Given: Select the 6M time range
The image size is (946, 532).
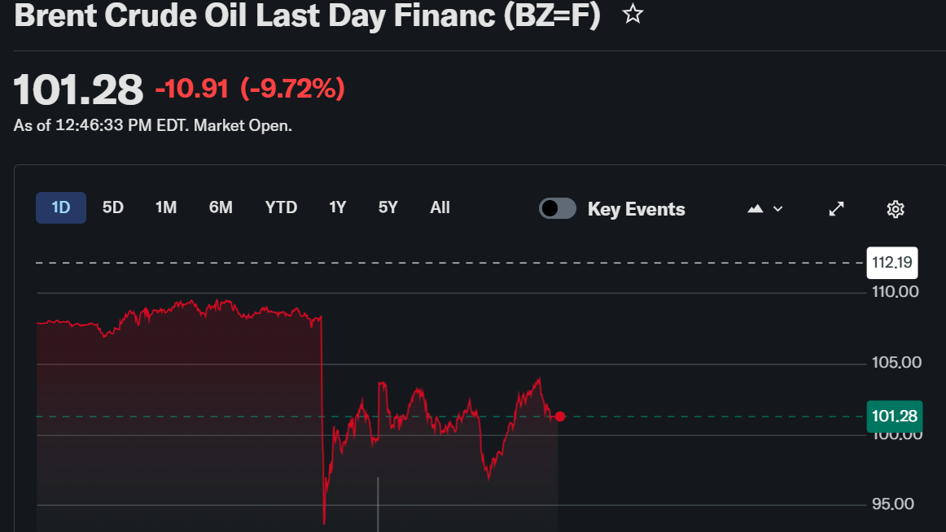Looking at the screenshot, I should click(221, 207).
